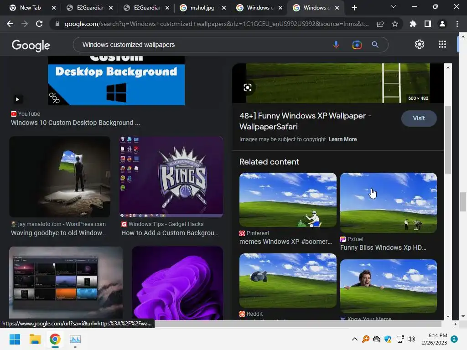Click the horizontal scrollbar right arrow
The image size is (467, 350).
click(x=455, y=324)
